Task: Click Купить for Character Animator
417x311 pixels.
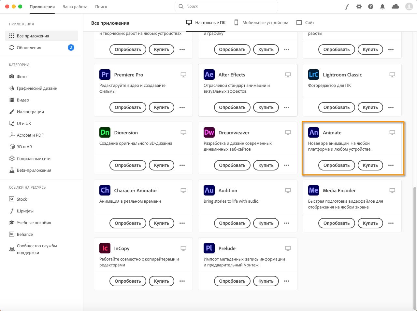Action: tap(162, 223)
